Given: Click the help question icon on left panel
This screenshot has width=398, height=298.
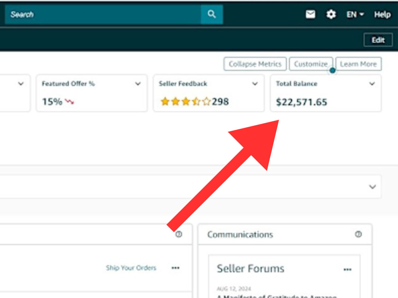Looking at the screenshot, I should tap(179, 234).
